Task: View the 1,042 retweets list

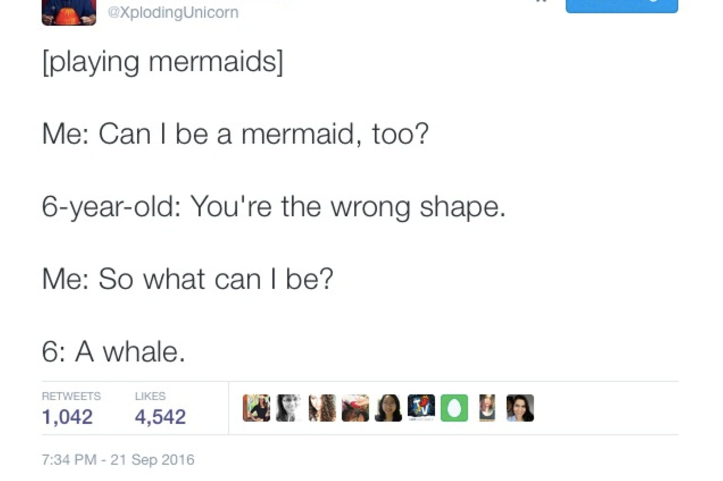Action: (x=67, y=417)
